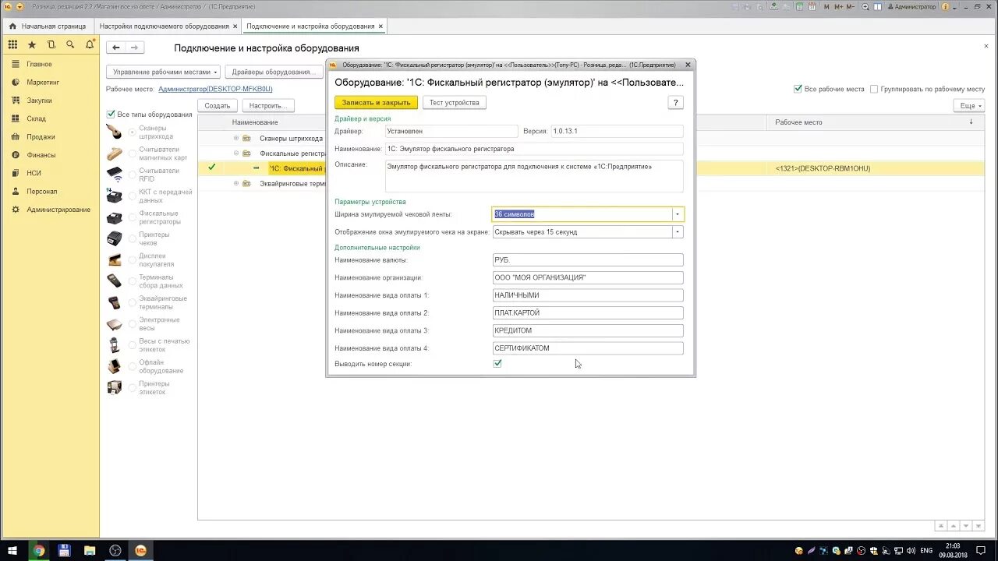
Task: Enable Группировать по рабочему месту
Action: click(x=874, y=89)
